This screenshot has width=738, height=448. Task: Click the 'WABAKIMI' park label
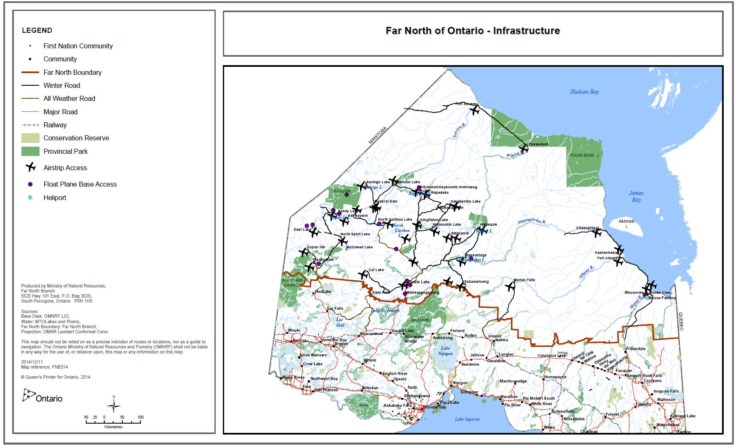pos(420,320)
